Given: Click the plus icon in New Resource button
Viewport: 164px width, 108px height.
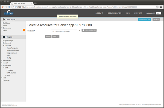Looking at the screenshot, I should [83, 30].
